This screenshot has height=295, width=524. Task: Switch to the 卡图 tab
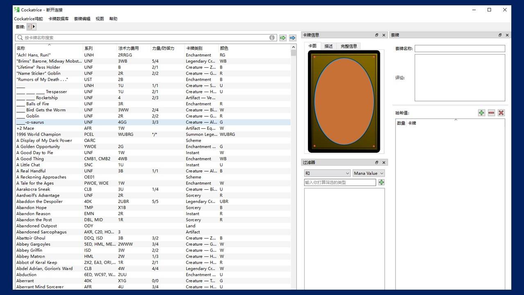(312, 46)
